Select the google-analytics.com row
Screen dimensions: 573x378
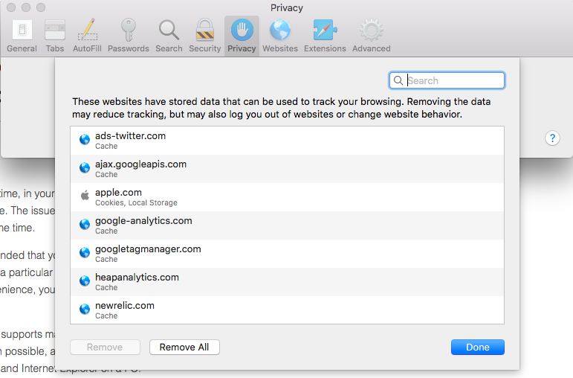(287, 225)
